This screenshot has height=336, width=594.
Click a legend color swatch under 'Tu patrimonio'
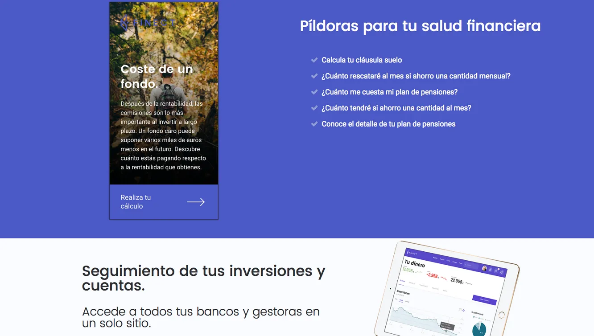point(474,317)
